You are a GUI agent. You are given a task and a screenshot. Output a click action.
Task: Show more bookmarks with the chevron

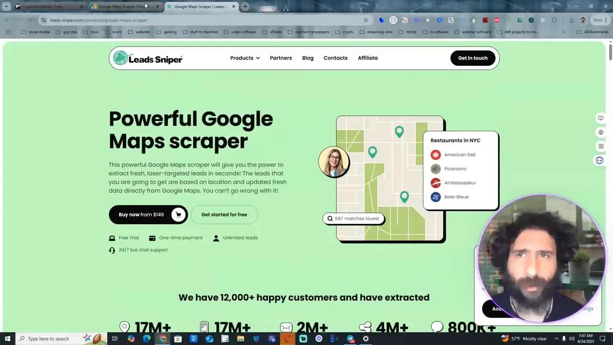(563, 32)
